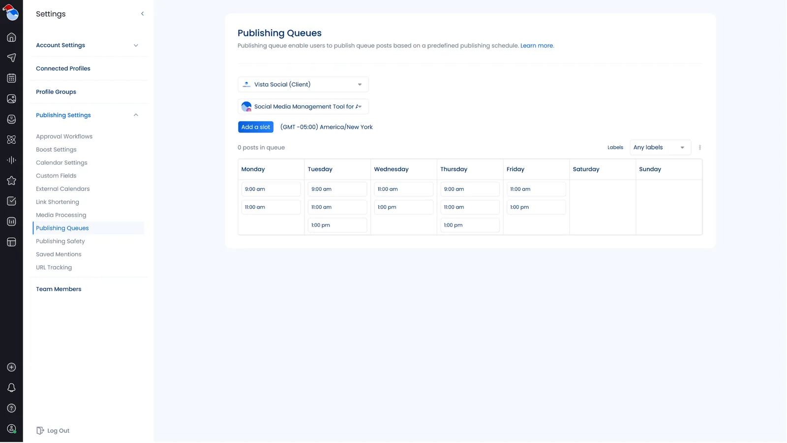Screen dimensions: 787x443
Task: Select Monday 9:00 am time slot
Action: (x=271, y=189)
